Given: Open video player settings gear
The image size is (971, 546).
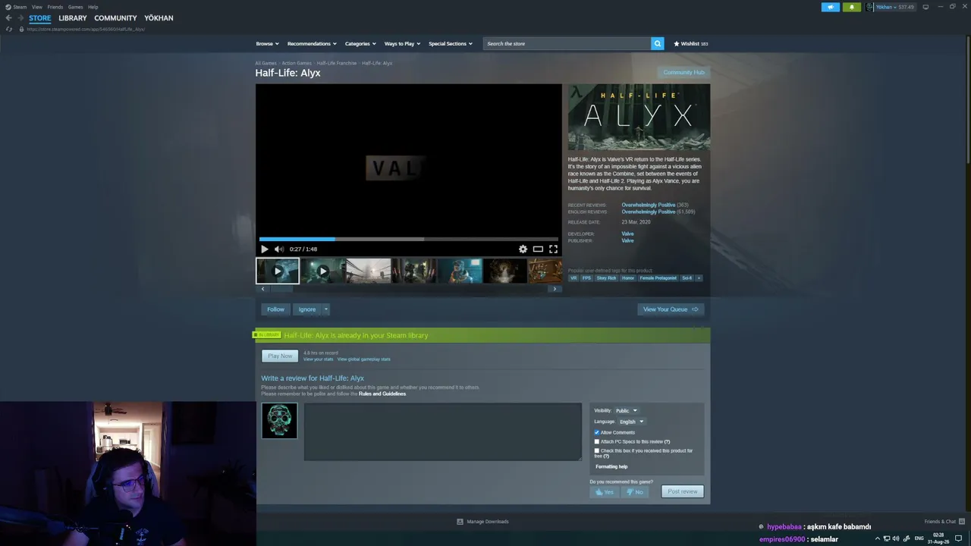Looking at the screenshot, I should tap(523, 249).
